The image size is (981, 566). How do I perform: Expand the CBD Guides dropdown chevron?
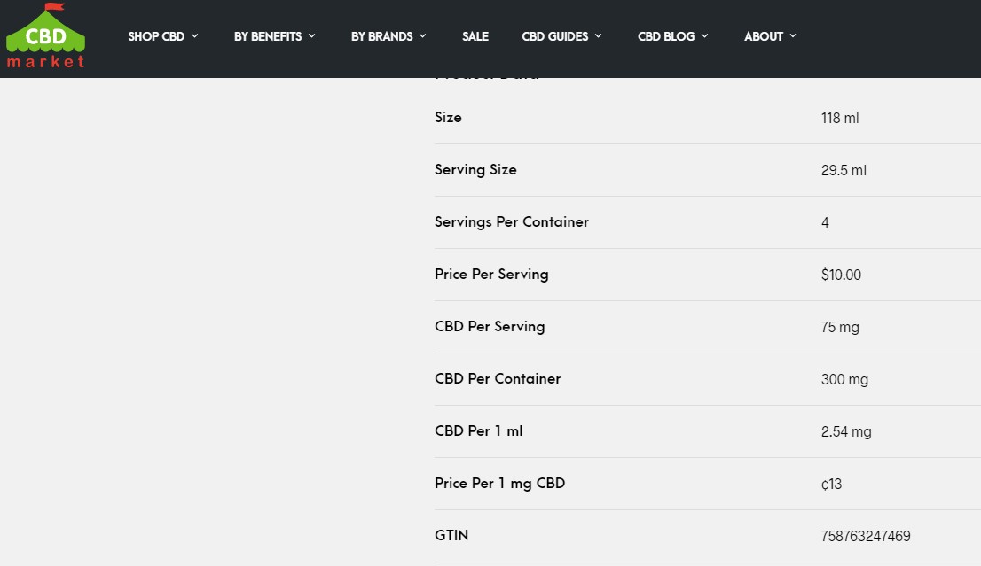(598, 36)
